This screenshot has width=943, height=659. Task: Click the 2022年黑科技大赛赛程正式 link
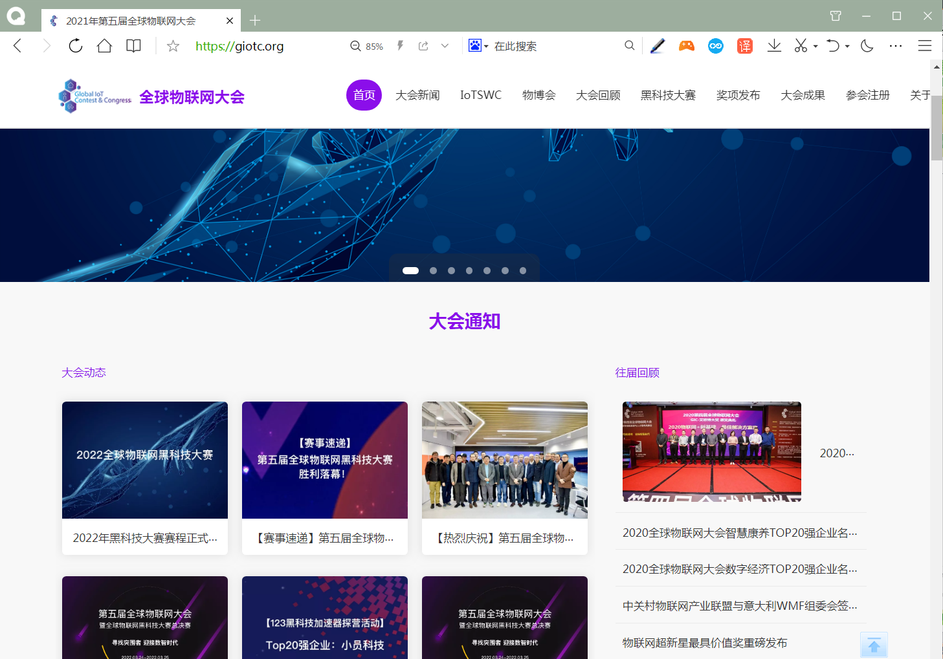click(145, 538)
